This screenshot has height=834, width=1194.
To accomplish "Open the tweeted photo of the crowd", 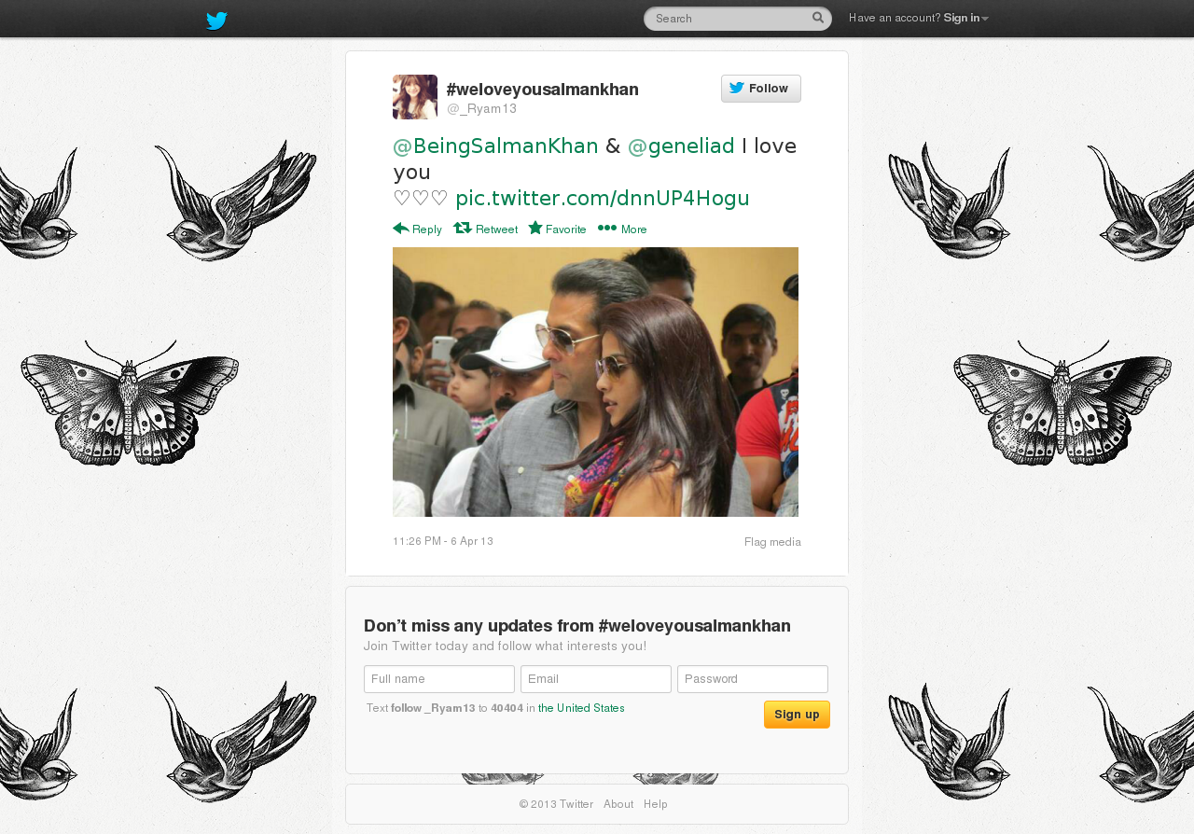I will pyautogui.click(x=595, y=382).
